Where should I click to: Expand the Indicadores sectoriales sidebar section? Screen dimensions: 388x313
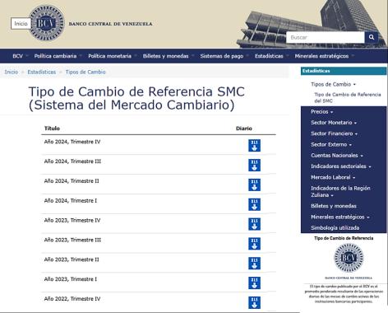coord(341,166)
